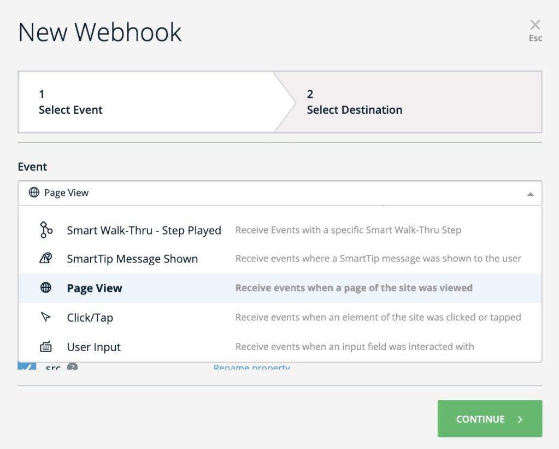Screen dimensions: 559x449
Task: Toggle the src property checkbox
Action: 27,366
